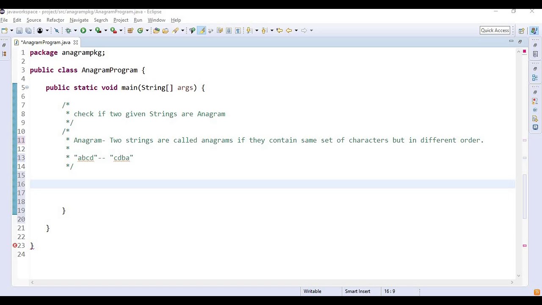Click the New file toolbar icon

(5, 30)
